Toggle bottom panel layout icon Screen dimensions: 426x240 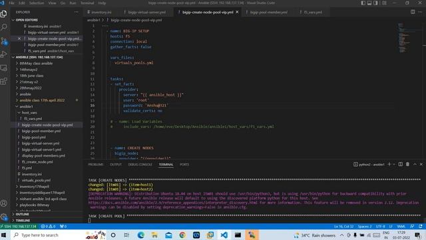click(369, 3)
